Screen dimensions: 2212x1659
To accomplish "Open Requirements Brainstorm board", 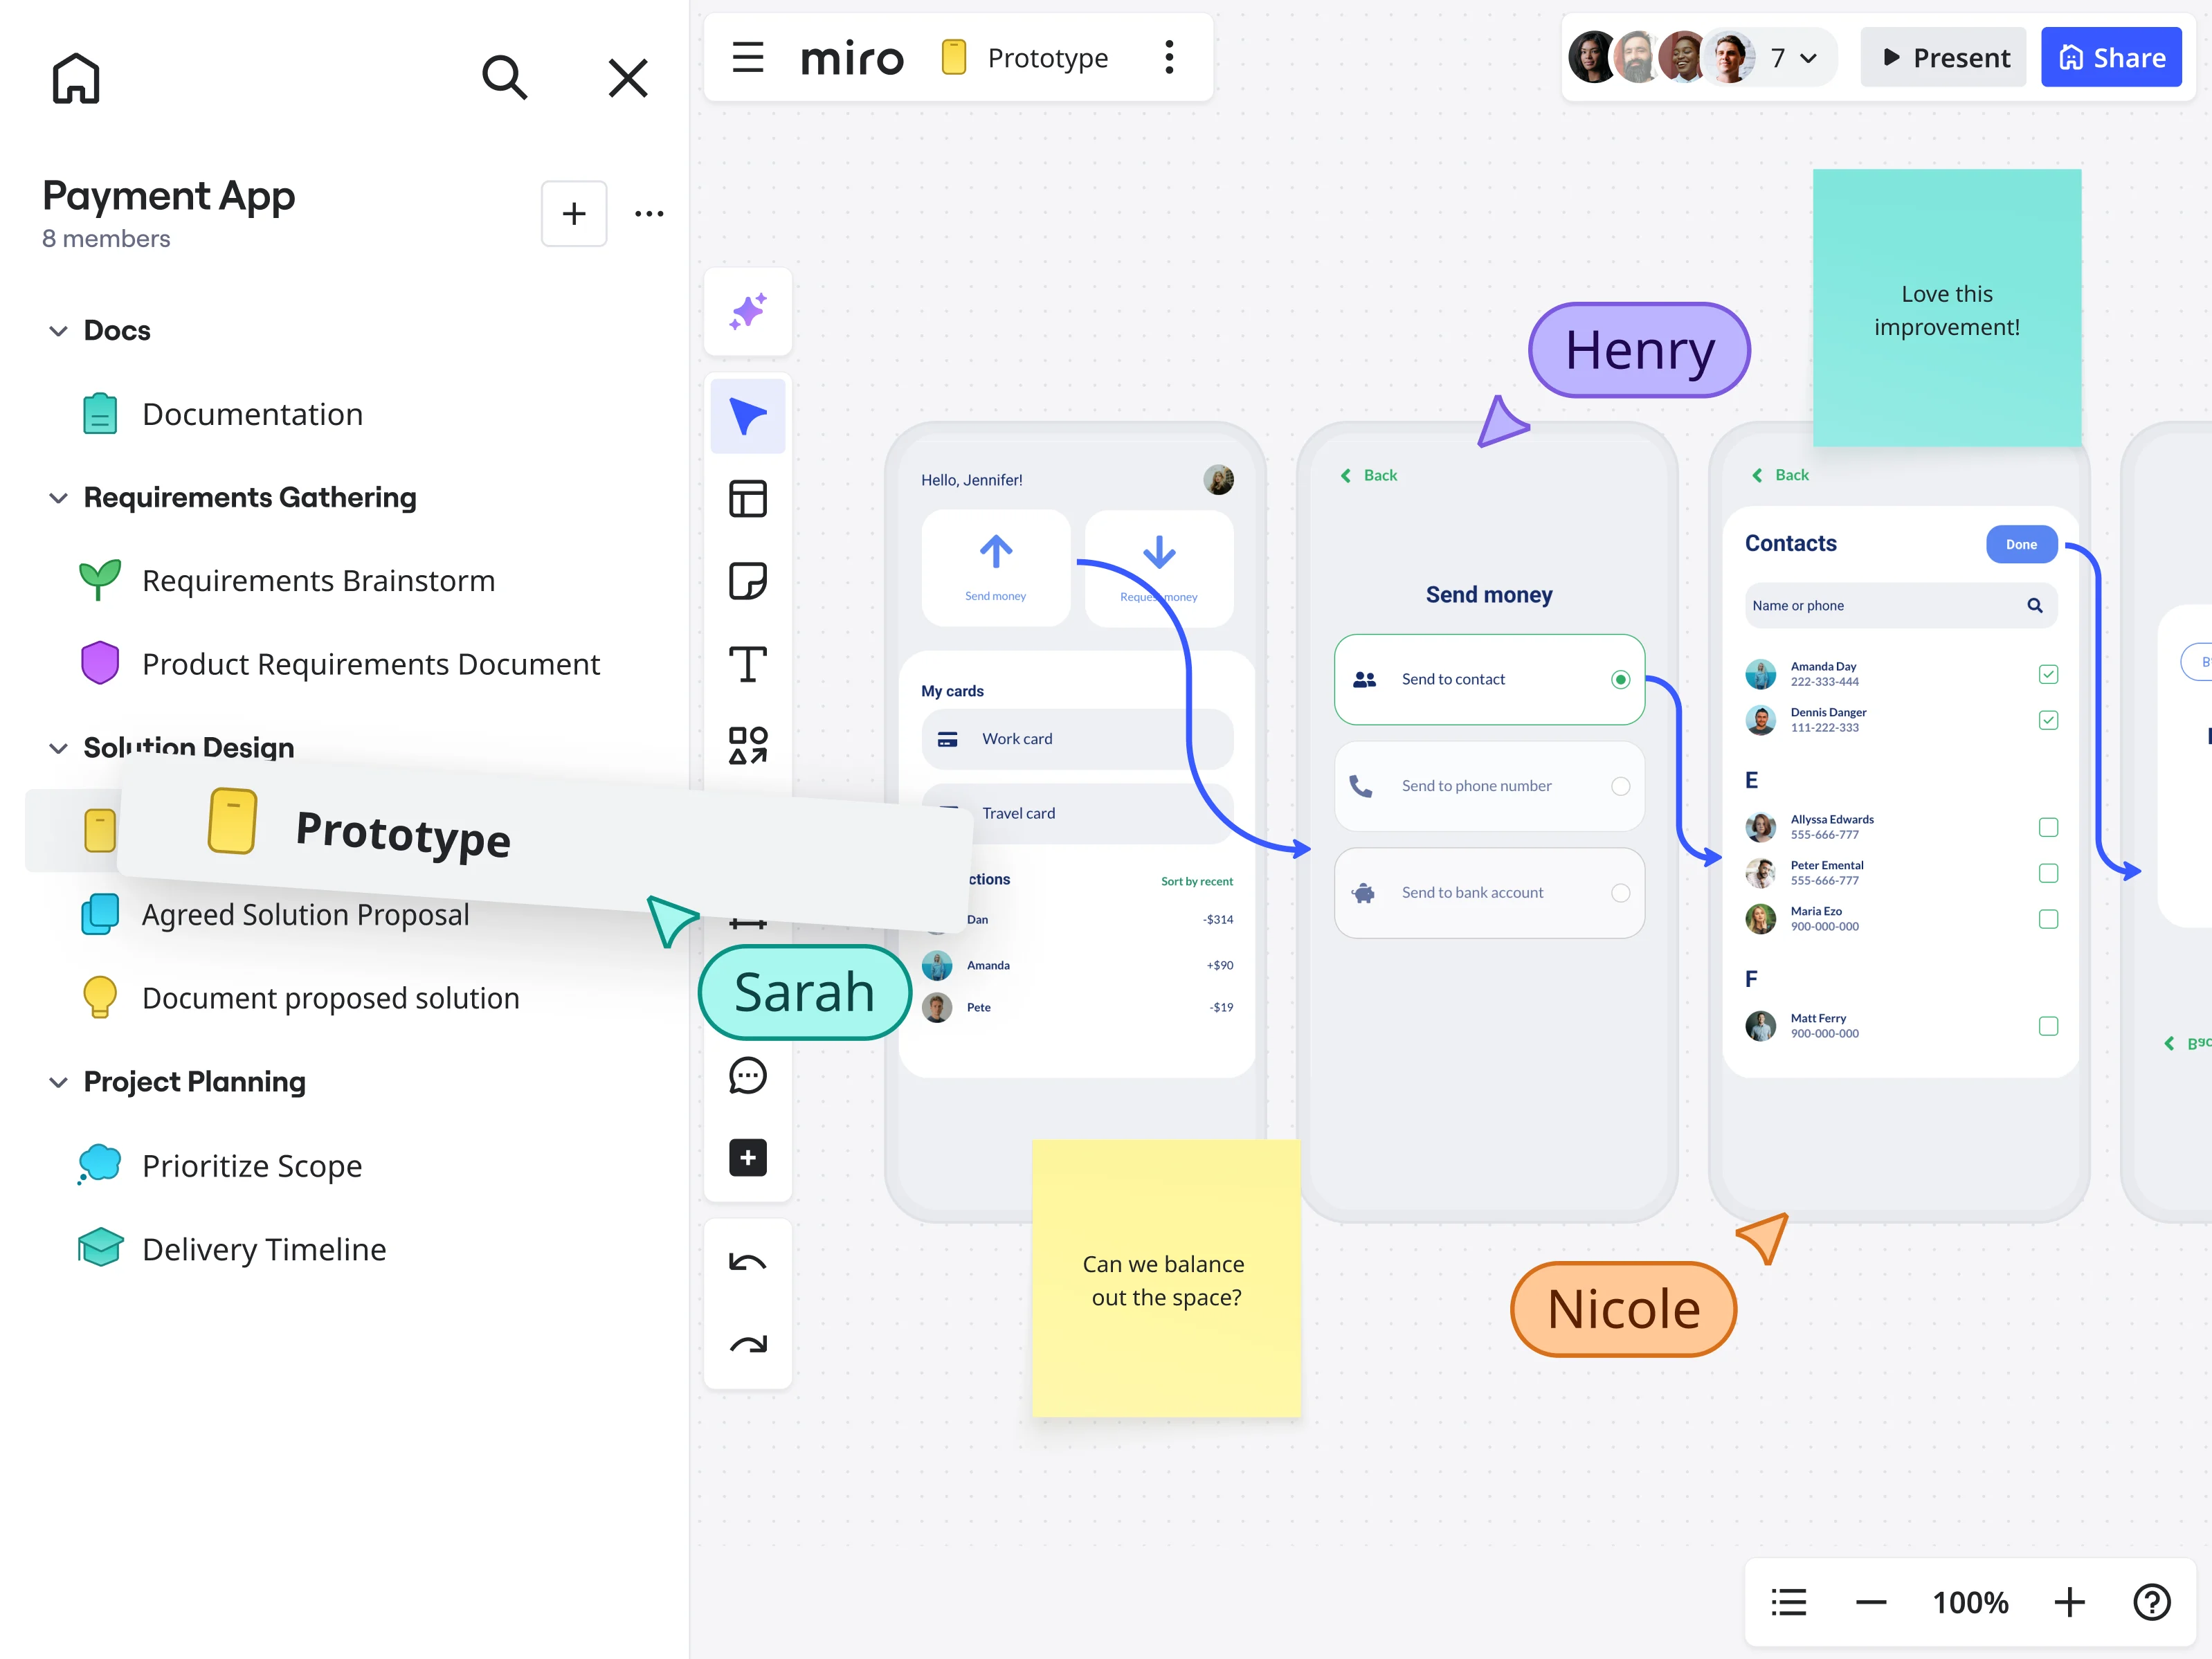I will [318, 581].
